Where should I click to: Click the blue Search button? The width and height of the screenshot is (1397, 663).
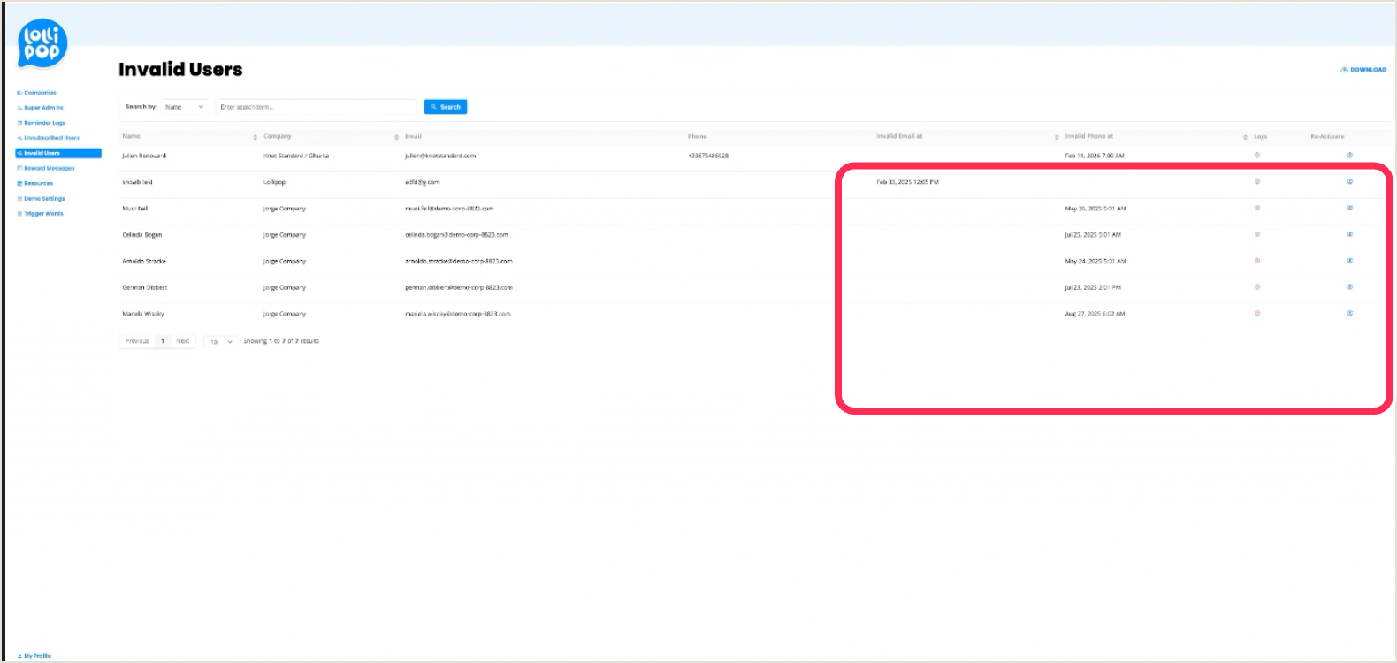(446, 107)
